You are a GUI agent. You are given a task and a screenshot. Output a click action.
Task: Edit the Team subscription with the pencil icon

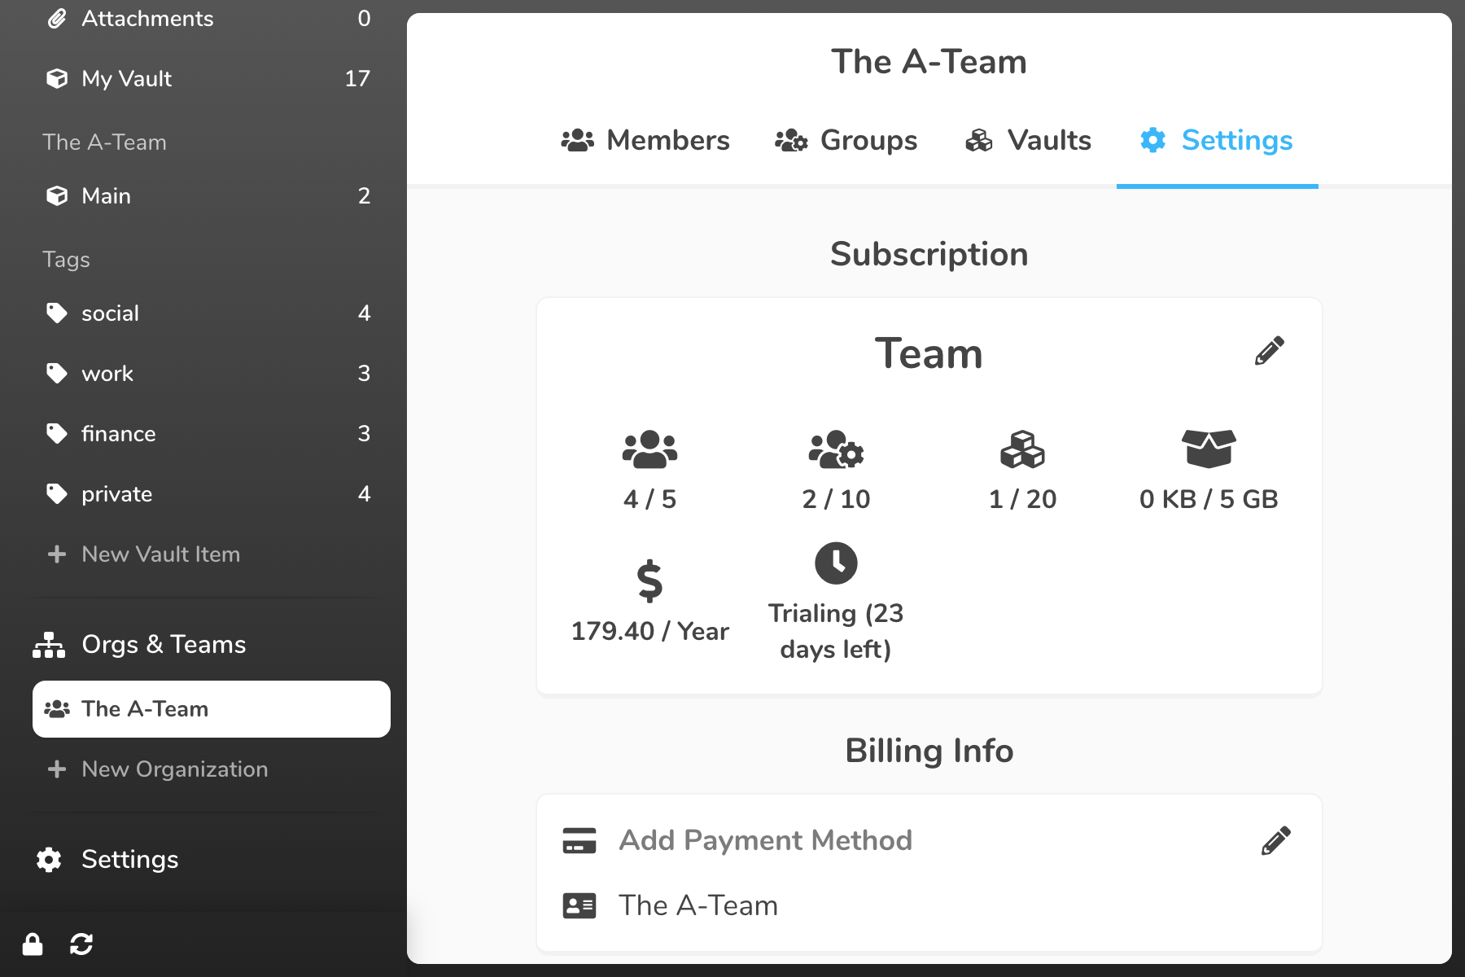1269,351
